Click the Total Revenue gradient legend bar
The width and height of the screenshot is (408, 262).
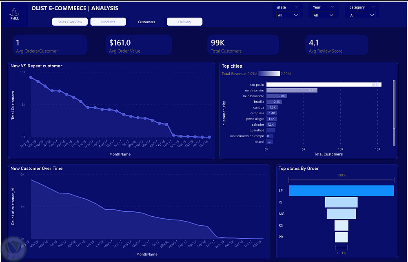269,73
